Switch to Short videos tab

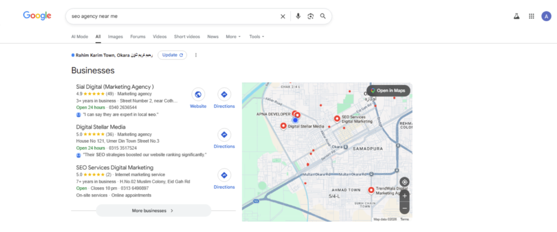point(187,36)
